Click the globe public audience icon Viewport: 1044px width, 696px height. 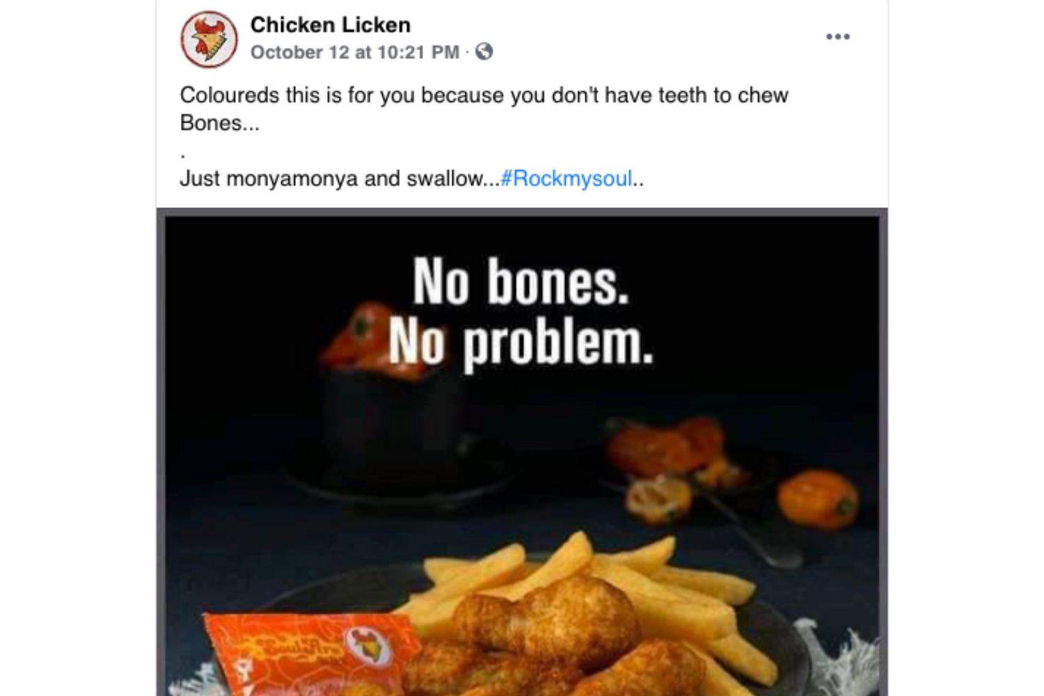click(x=484, y=52)
